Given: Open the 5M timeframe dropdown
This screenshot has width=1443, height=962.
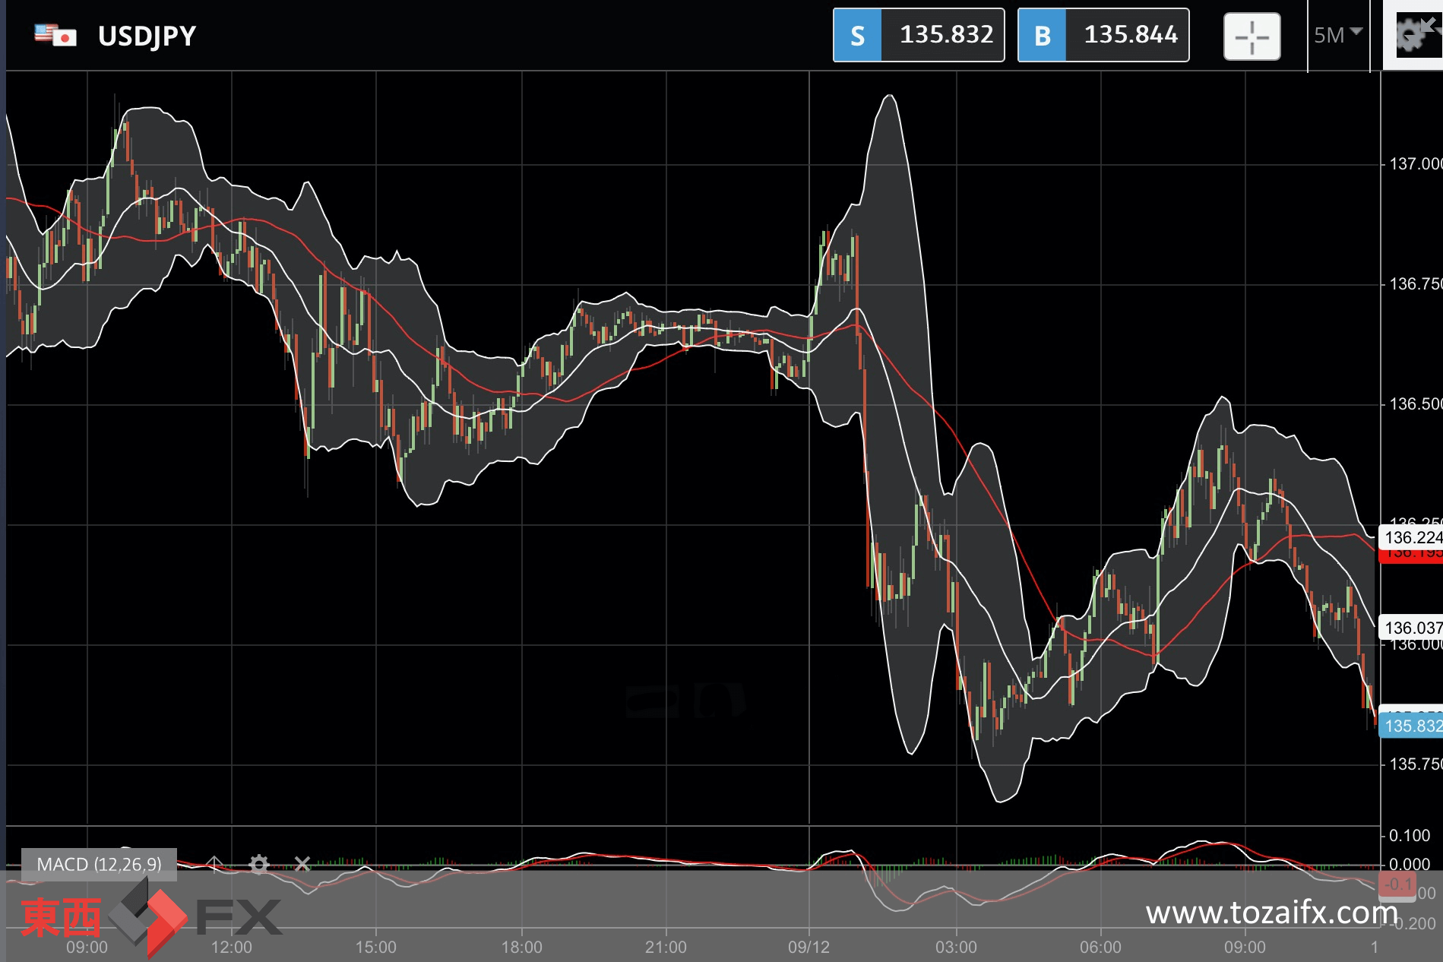Looking at the screenshot, I should tap(1337, 35).
